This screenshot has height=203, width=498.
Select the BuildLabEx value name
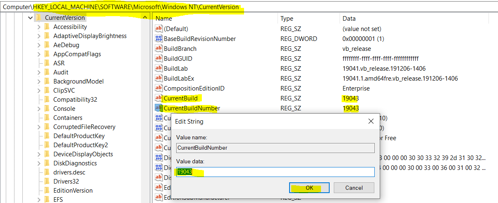pos(179,79)
